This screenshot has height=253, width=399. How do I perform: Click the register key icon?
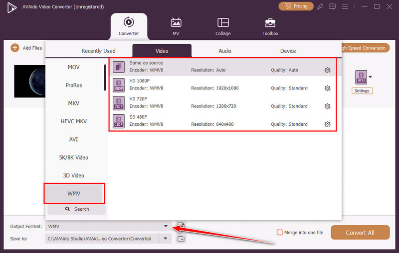pyautogui.click(x=319, y=6)
